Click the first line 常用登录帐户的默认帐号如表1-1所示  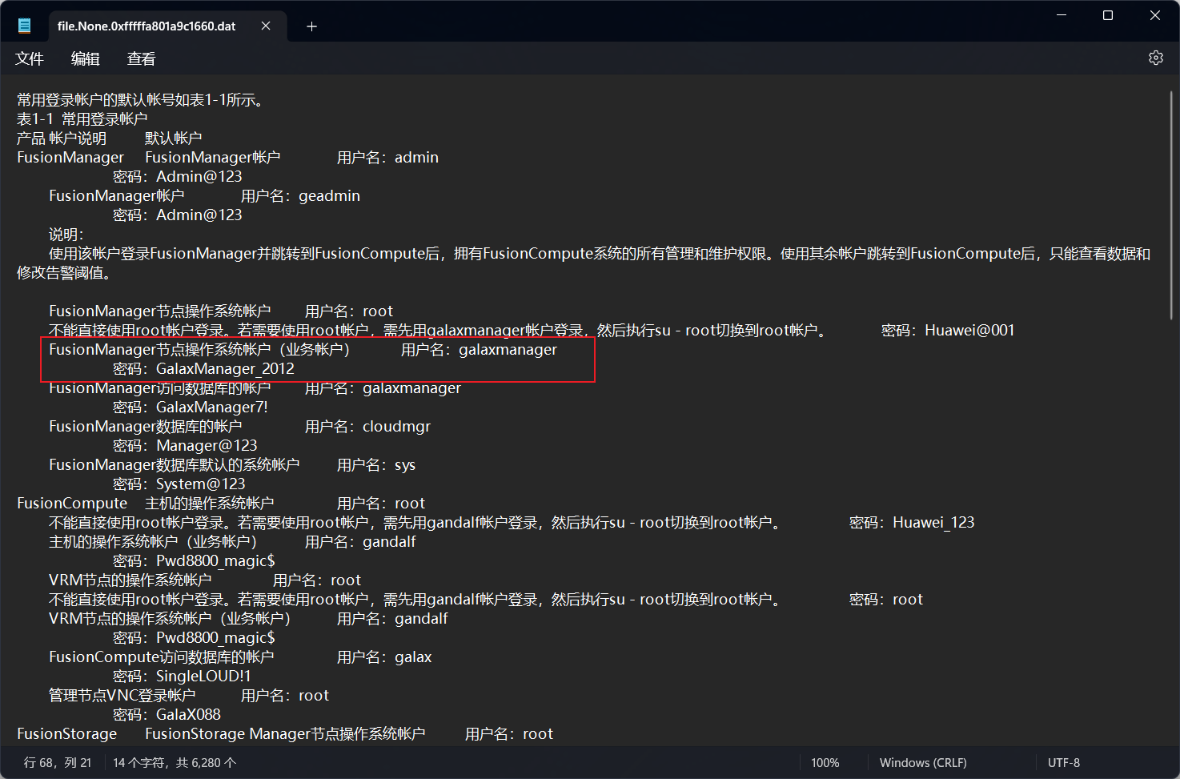coord(141,100)
